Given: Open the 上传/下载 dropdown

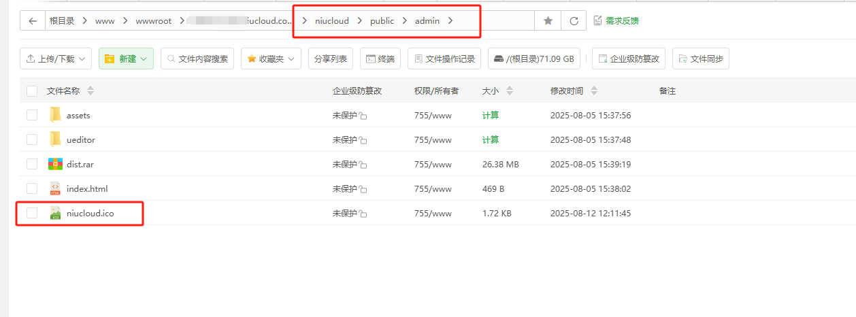Looking at the screenshot, I should click(56, 59).
